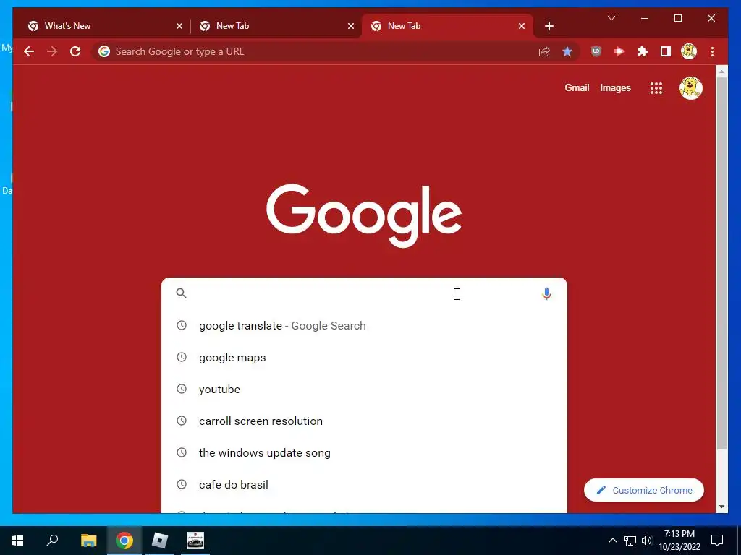Click the Google account avatar on page

coord(691,88)
